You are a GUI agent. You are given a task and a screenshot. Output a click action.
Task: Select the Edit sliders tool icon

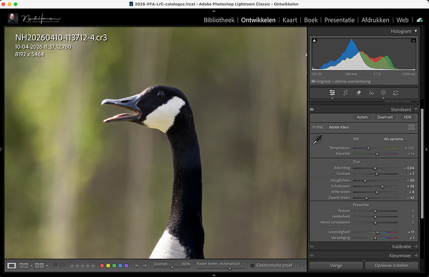pyautogui.click(x=332, y=92)
